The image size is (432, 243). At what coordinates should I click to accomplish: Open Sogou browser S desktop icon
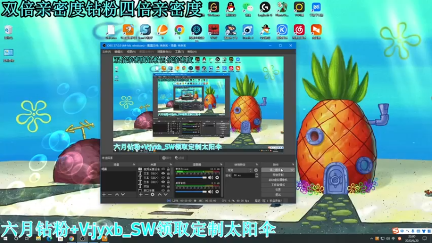pos(145,31)
